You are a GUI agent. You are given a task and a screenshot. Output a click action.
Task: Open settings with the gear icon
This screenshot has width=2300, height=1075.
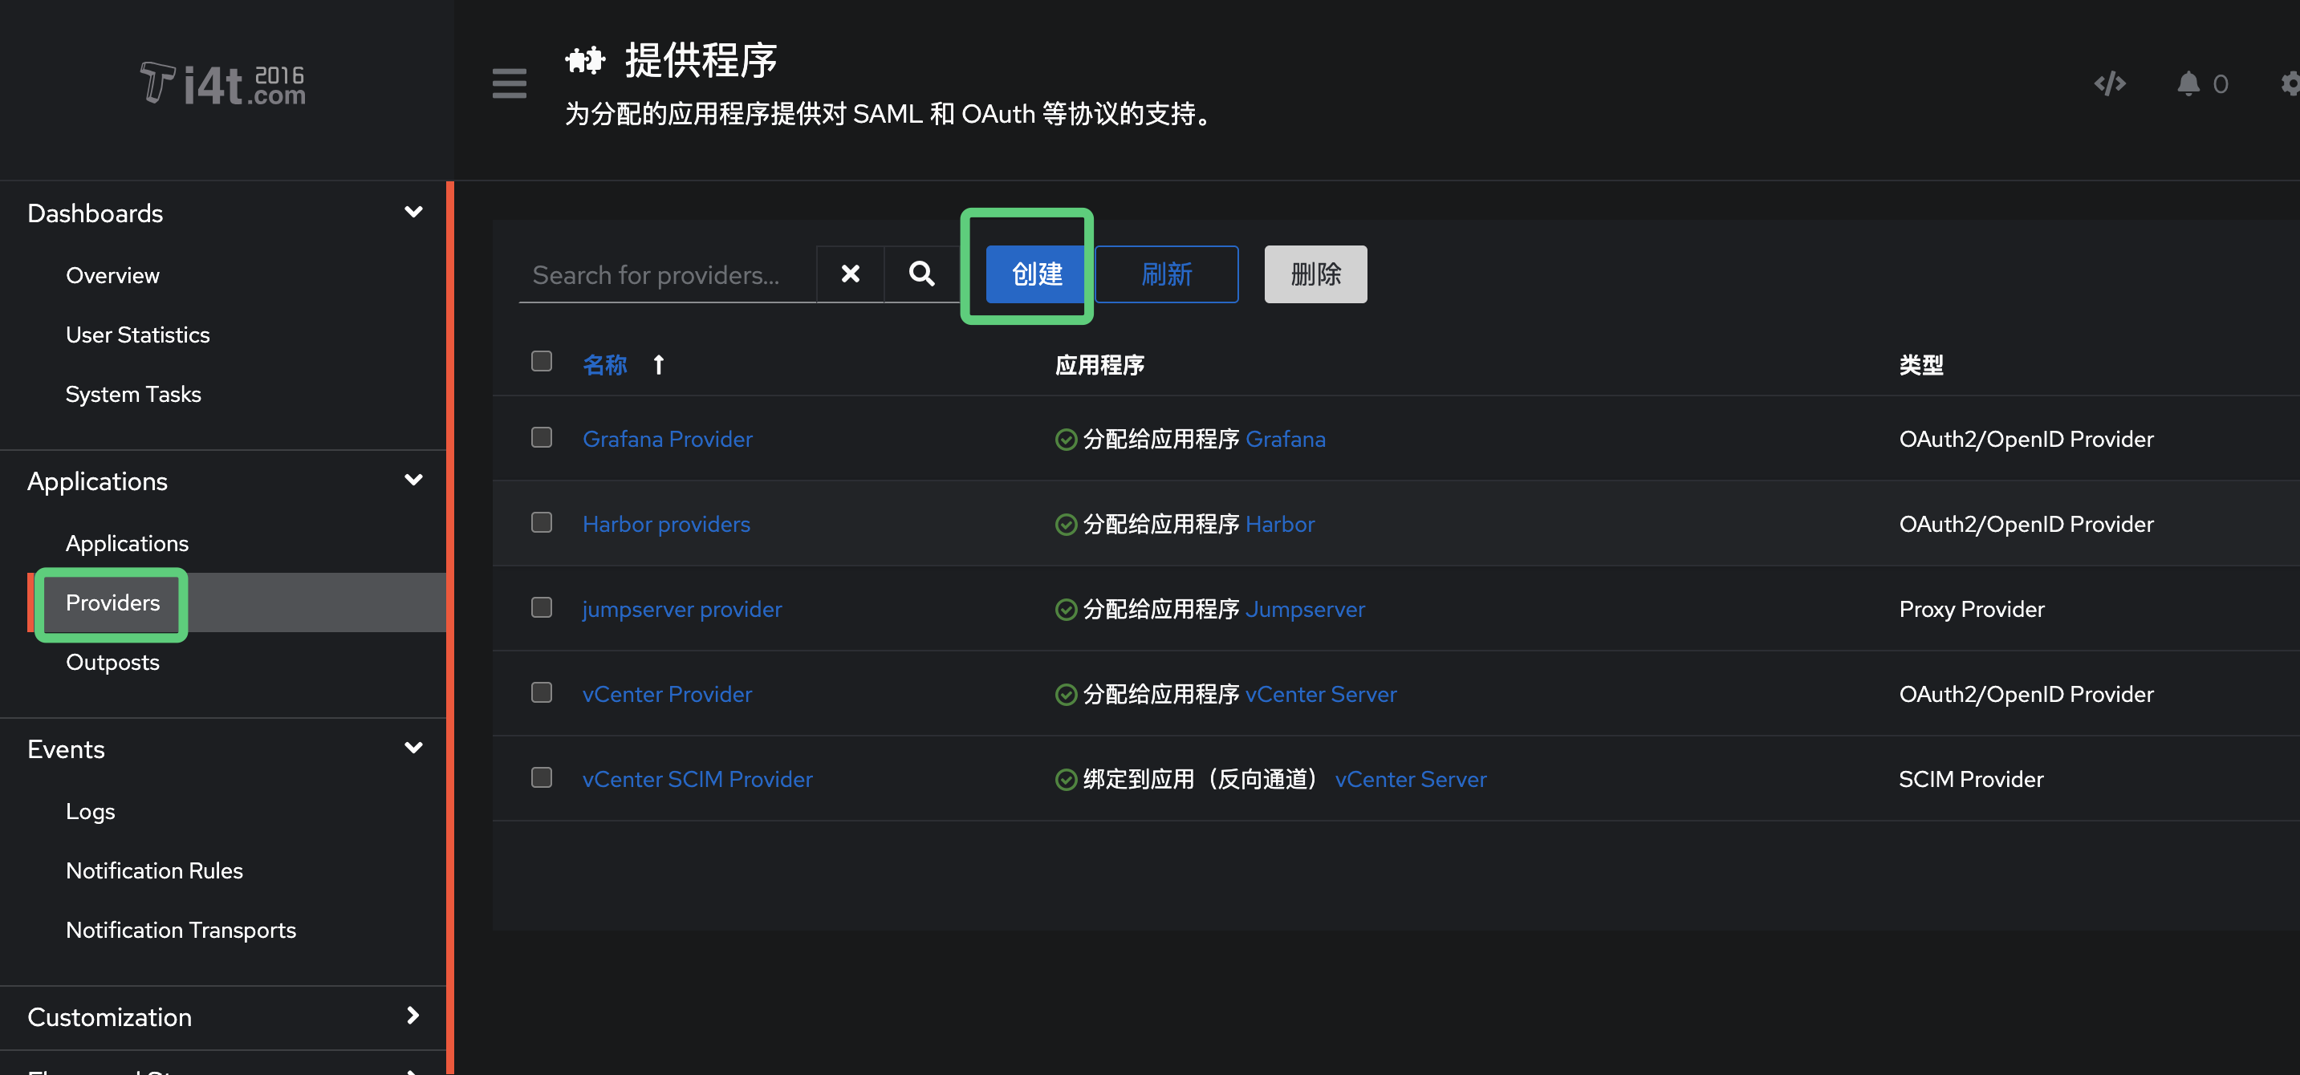click(2289, 83)
